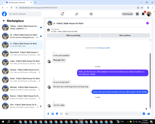Viewport: 155px width, 124px height.
Task: Open the account profile picture menu
Action: click(x=149, y=14)
